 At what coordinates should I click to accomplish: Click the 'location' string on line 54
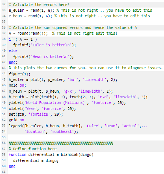tap(35, 131)
